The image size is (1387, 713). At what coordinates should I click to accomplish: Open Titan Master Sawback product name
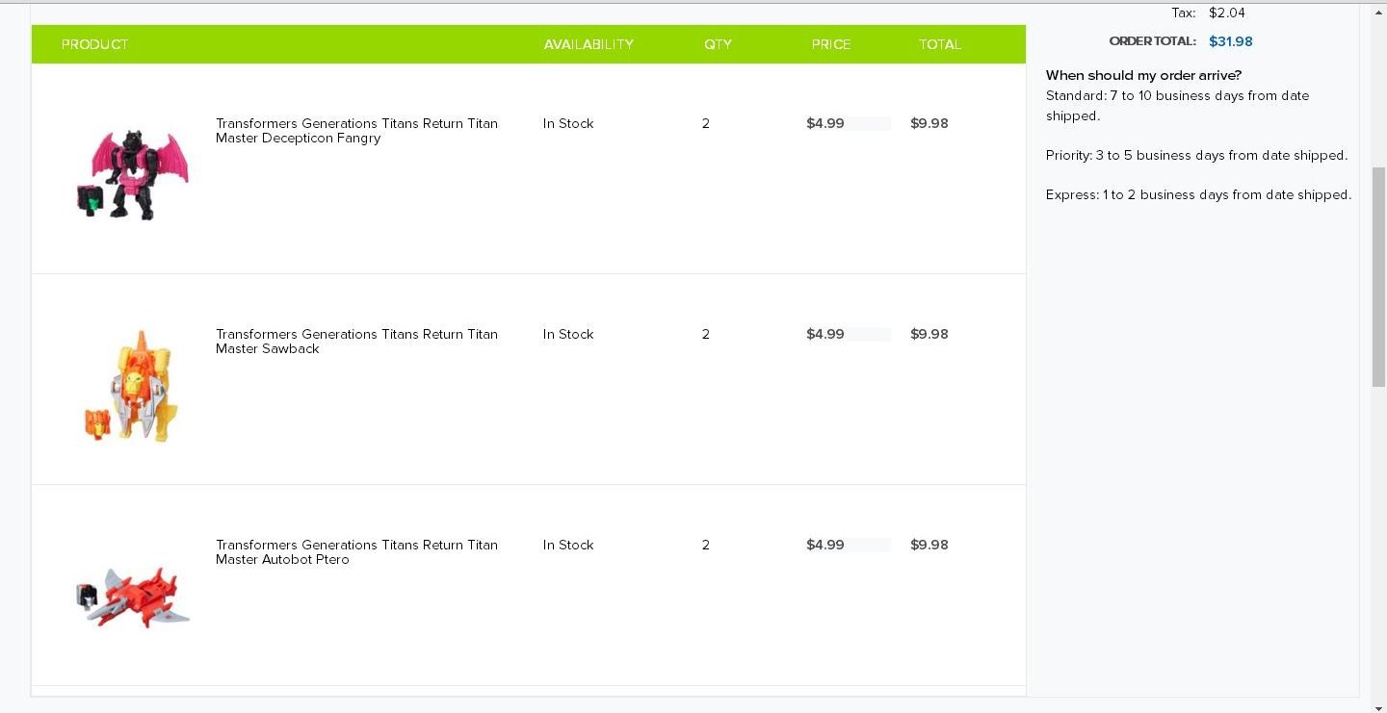tap(356, 342)
